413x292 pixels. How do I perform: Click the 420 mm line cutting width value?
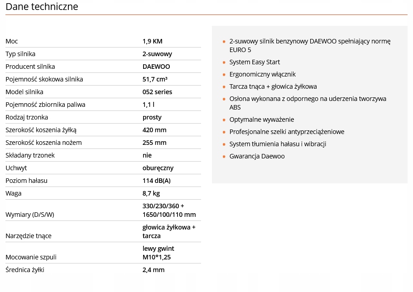[154, 130]
